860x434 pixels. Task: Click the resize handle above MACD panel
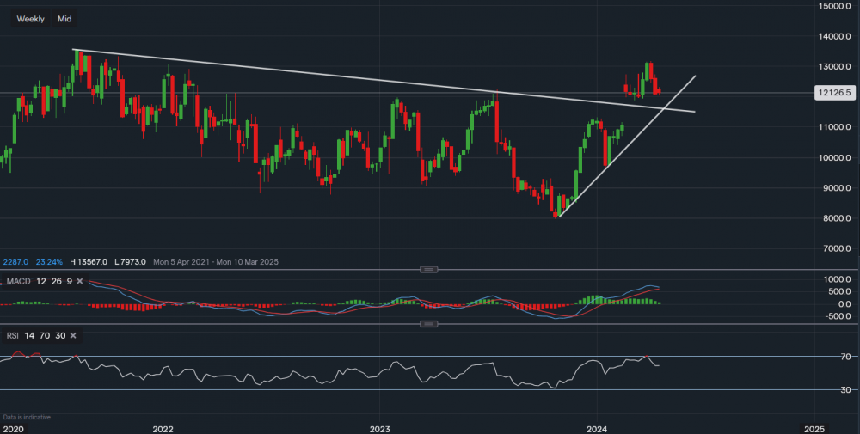click(x=427, y=270)
